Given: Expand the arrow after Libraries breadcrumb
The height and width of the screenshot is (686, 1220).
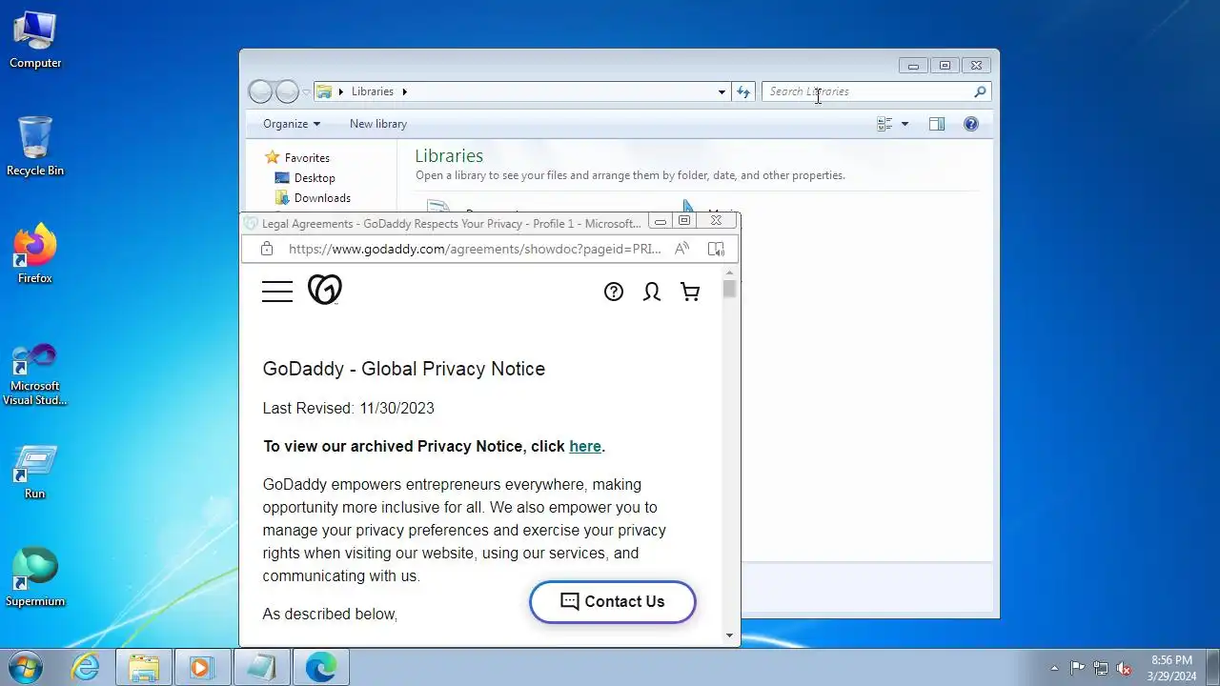Looking at the screenshot, I should click(x=404, y=91).
